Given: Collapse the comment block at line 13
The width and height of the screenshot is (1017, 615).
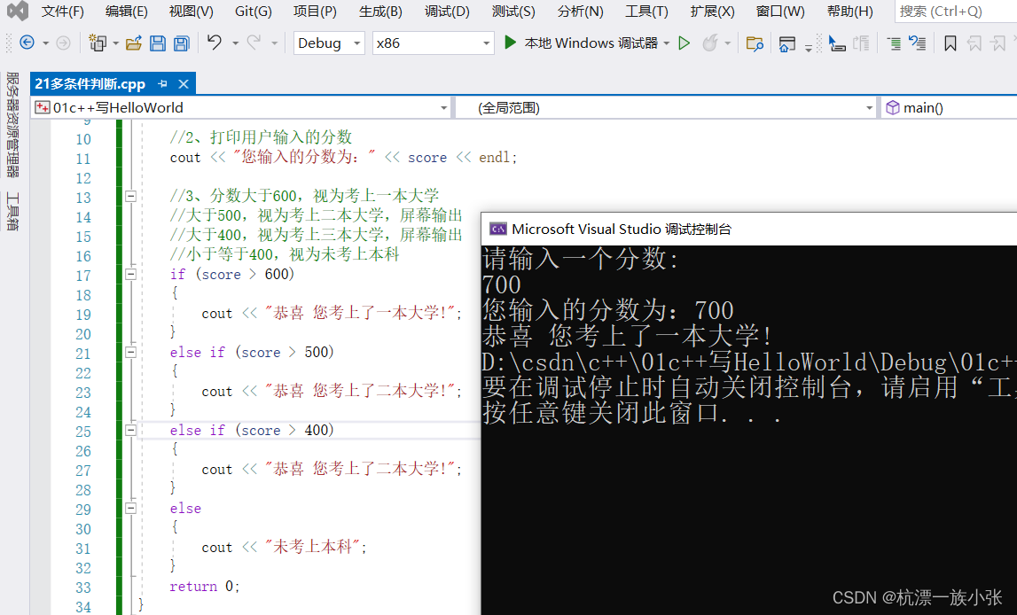Looking at the screenshot, I should point(130,196).
